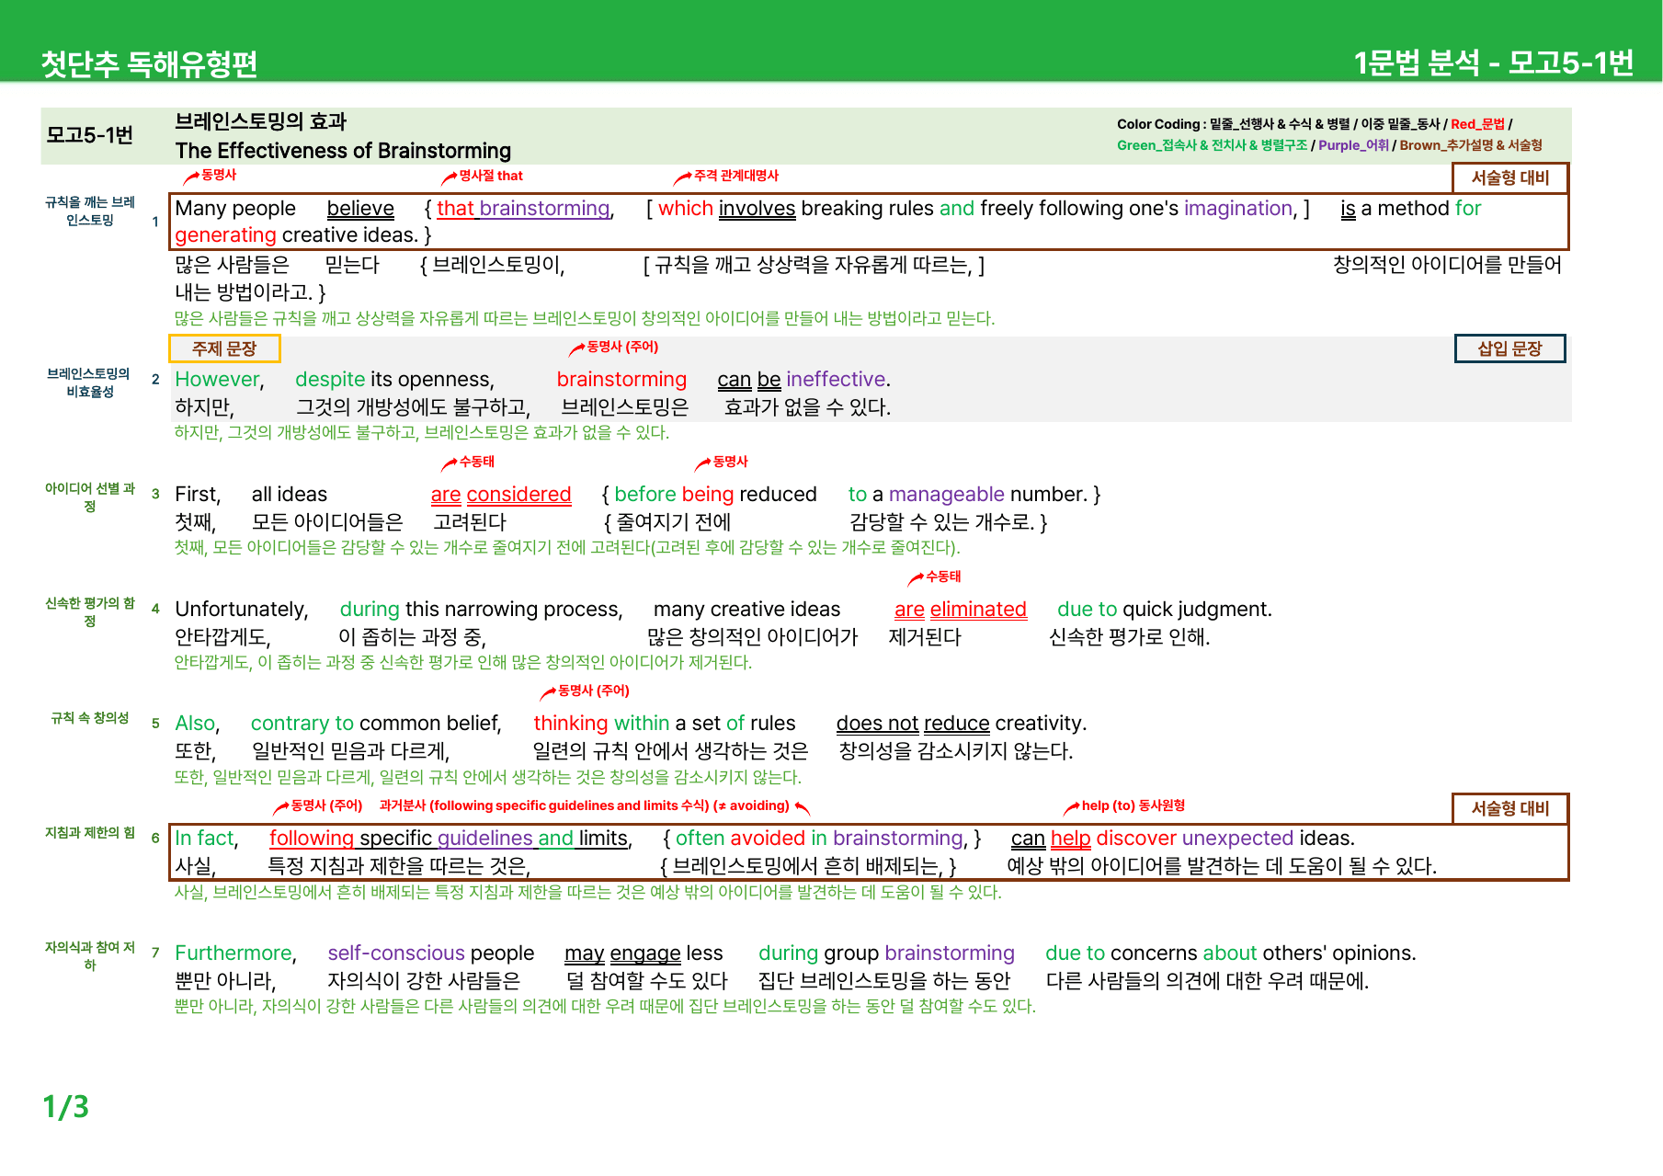Viewport: 1663px width, 1176px height.
Task: Click the green phrase 'due to' in sentence 4
Action: pos(1087,610)
